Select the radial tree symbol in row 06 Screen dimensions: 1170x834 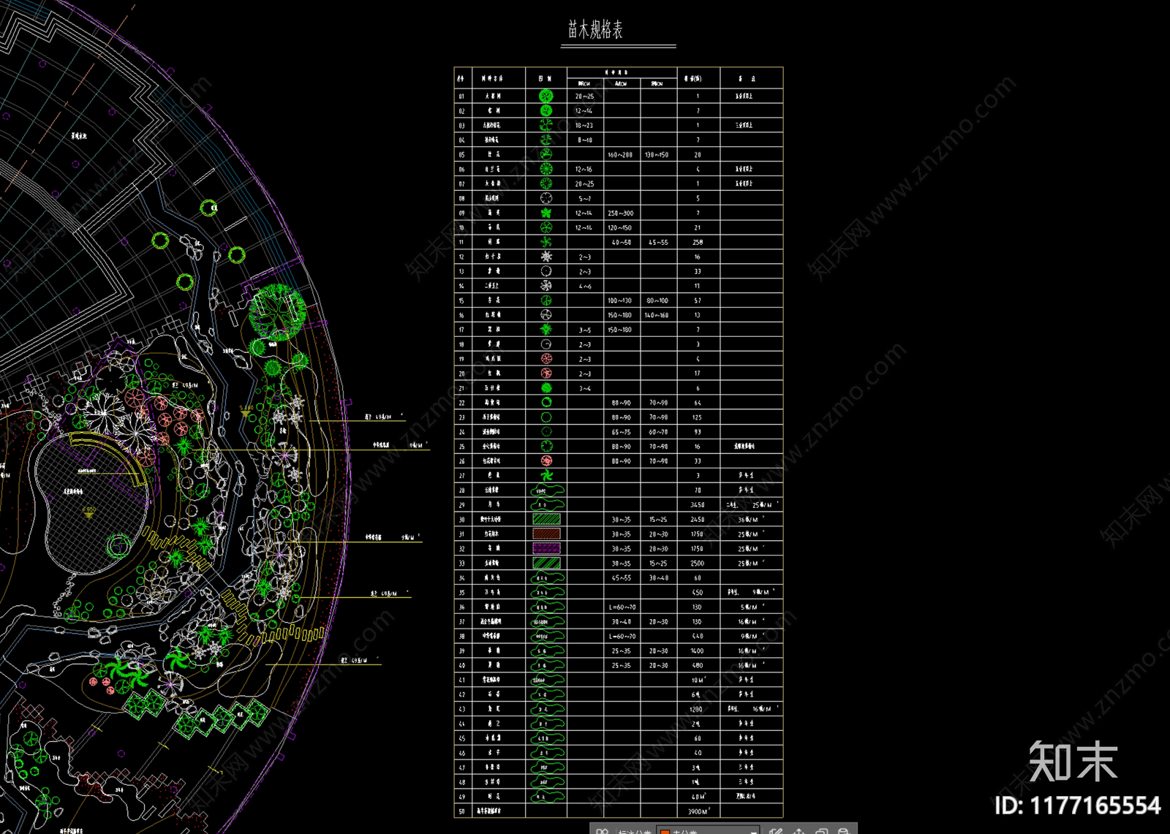pos(546,169)
